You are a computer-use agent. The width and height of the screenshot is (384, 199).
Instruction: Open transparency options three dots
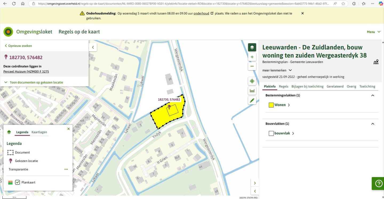click(66, 169)
